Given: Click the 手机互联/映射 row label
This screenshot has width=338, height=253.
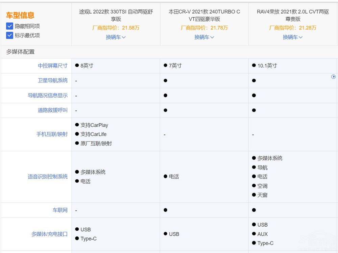Looking at the screenshot, I should [52, 134].
